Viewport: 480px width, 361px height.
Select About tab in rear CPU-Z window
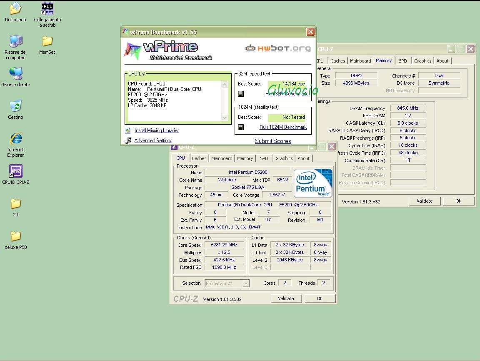pyautogui.click(x=442, y=61)
